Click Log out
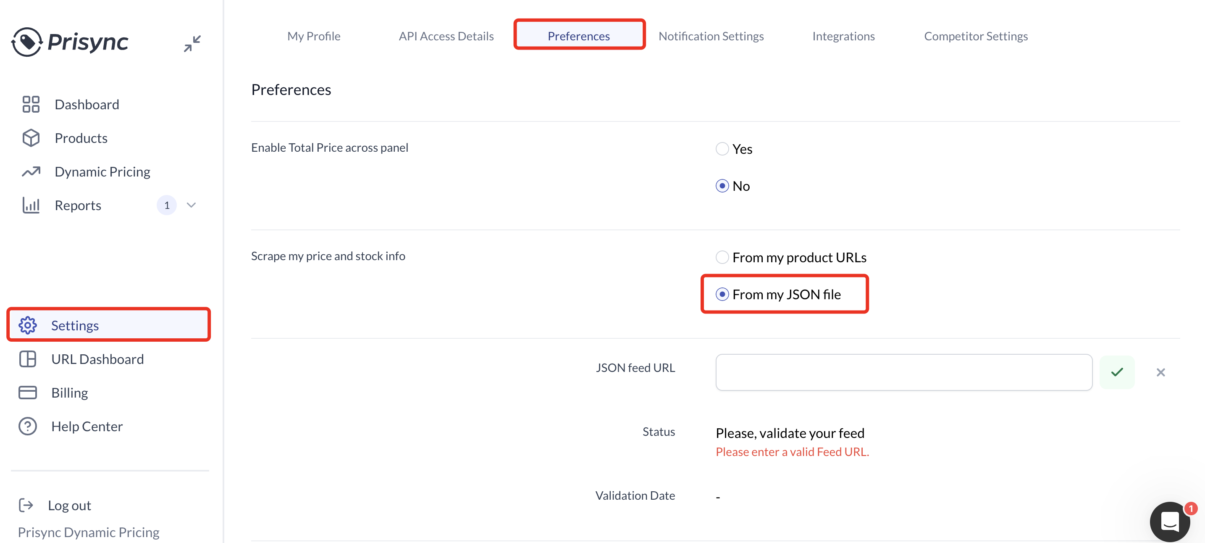 click(69, 506)
